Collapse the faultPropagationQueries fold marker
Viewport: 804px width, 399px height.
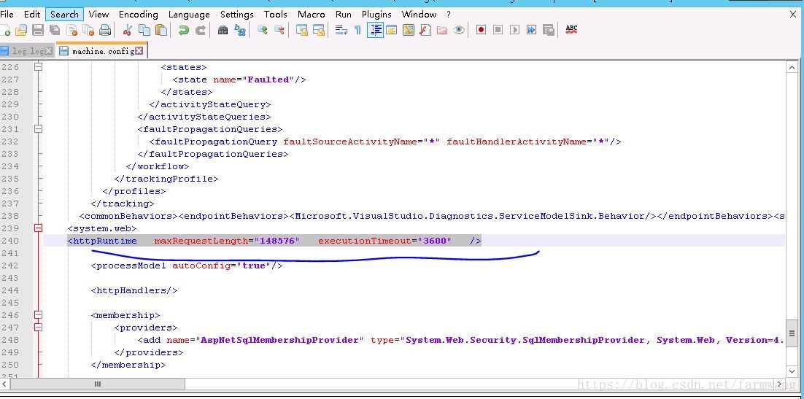click(x=38, y=129)
